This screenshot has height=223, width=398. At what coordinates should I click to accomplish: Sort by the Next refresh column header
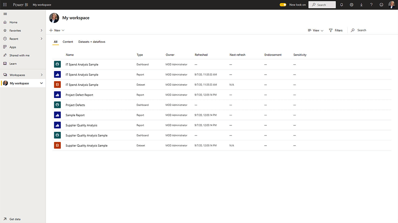click(x=237, y=55)
